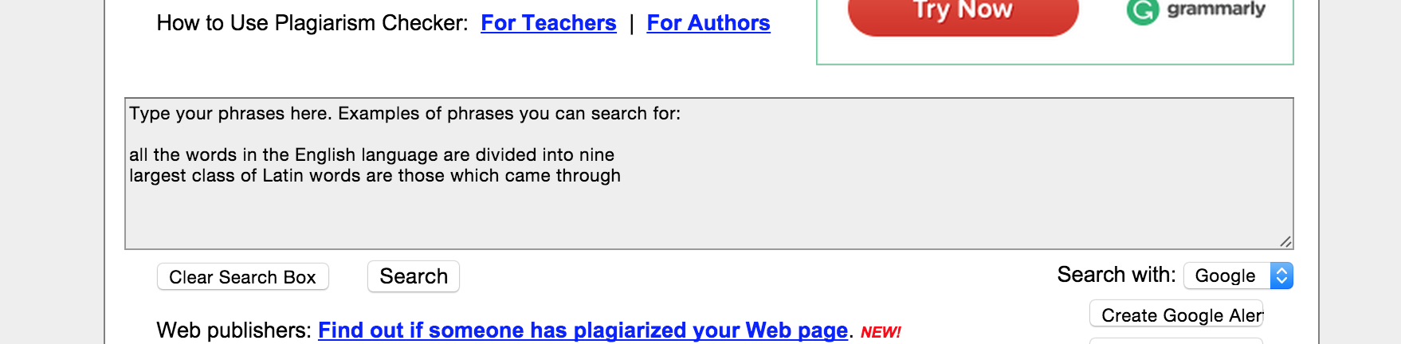Screen dimensions: 1401x344
Task: Click the grammarly wordmark in the ad
Action: 1216,10
